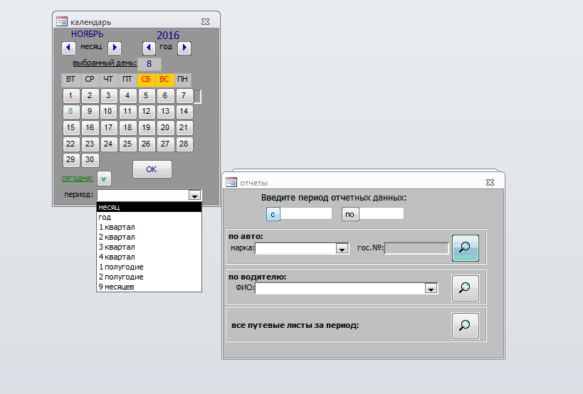Advance to next year arrow
Image resolution: width=583 pixels, height=394 pixels.
(x=184, y=48)
